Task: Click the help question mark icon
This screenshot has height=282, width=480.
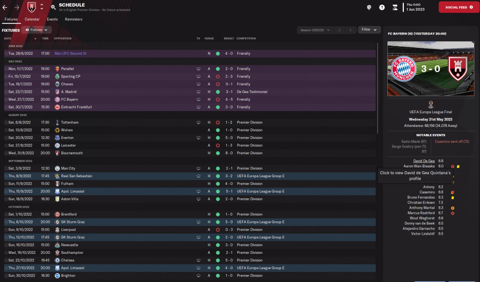Action: point(382,7)
